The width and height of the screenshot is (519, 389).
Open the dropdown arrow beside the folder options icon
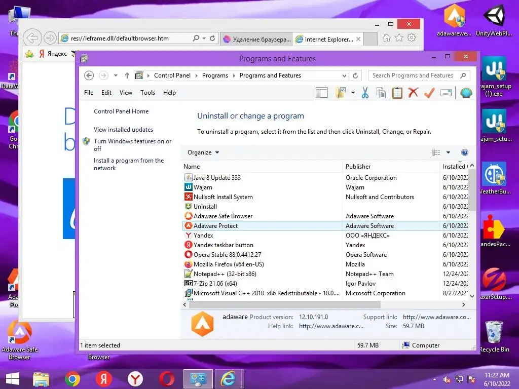[x=353, y=93]
